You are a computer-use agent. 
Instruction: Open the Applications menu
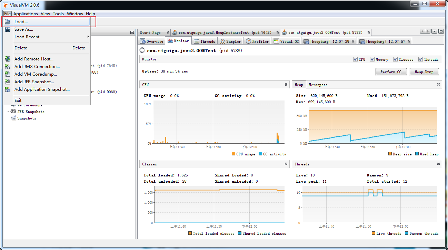coord(26,14)
